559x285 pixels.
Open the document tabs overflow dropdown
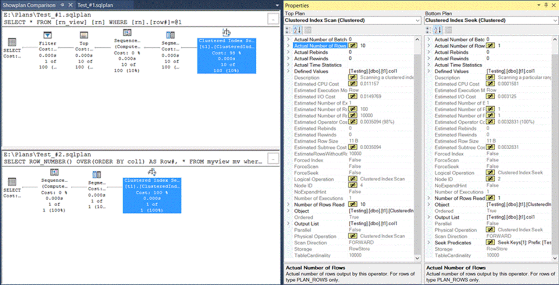click(x=277, y=6)
